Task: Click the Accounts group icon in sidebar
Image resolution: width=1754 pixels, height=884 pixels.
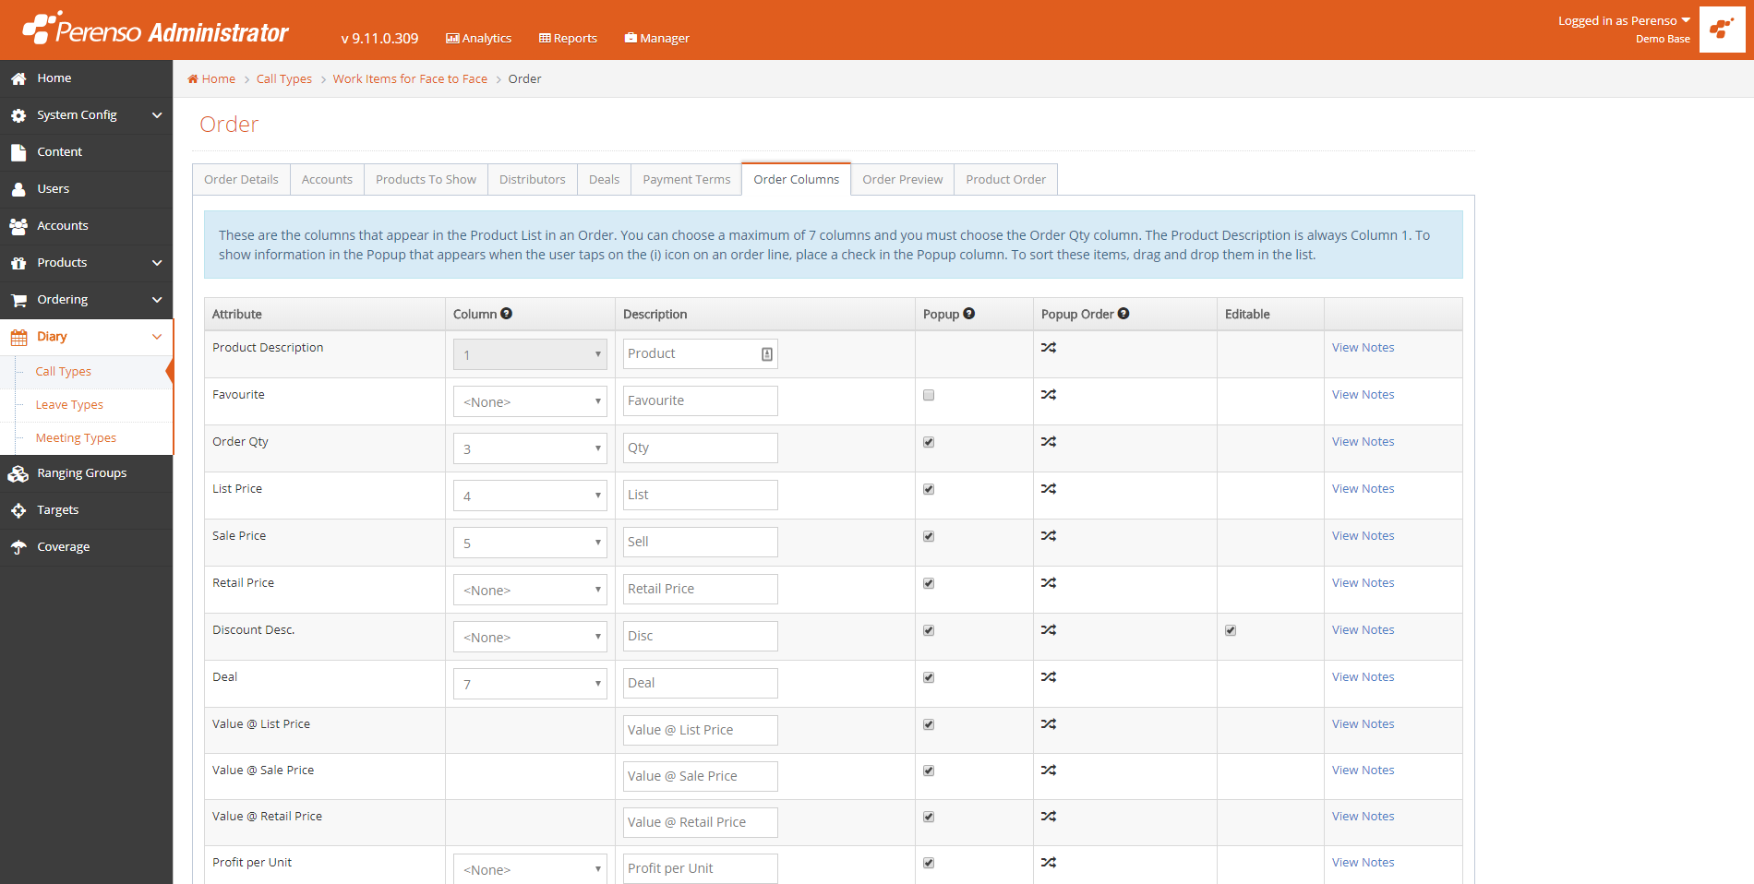Action: [18, 226]
